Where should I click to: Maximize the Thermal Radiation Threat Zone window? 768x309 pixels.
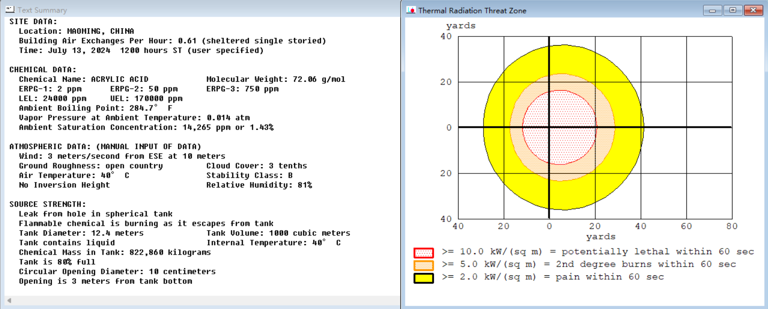tap(732, 10)
